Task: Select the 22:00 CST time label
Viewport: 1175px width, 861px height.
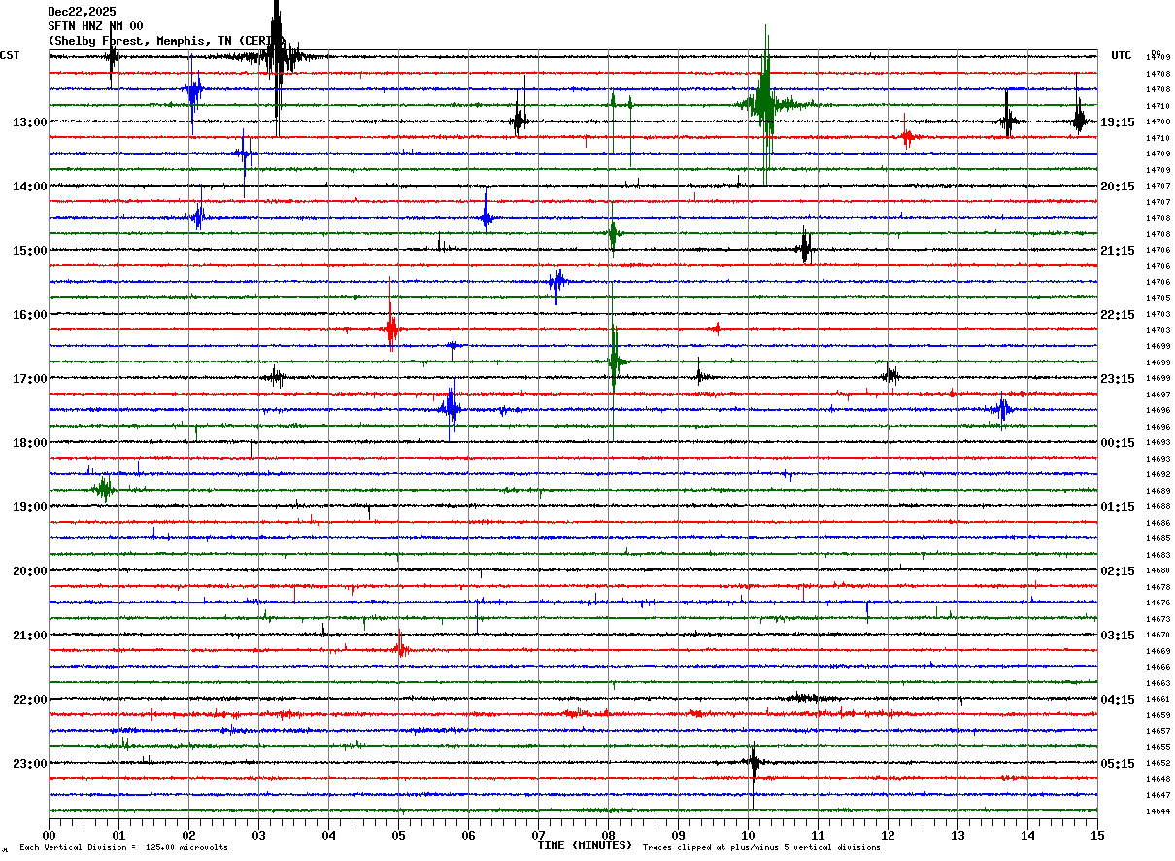Action: pyautogui.click(x=29, y=700)
